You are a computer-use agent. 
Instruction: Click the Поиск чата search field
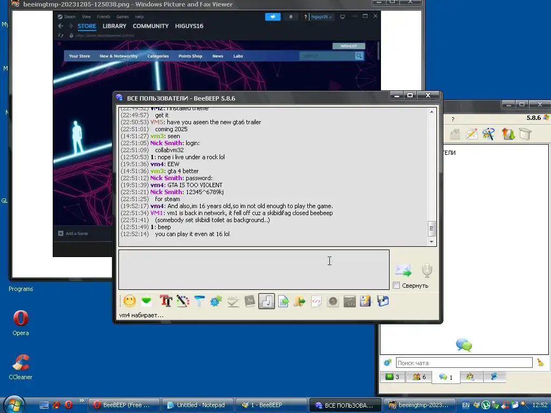point(464,363)
